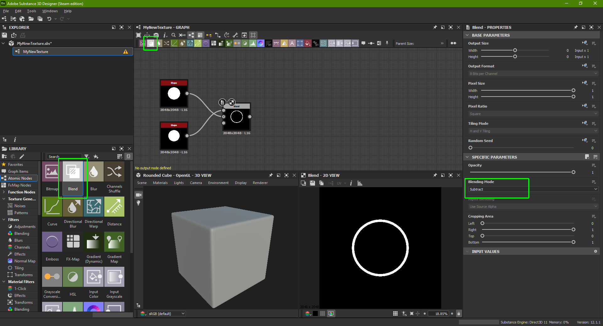603x326 pixels.
Task: Open the Environment menu in 3D view
Action: [218, 183]
